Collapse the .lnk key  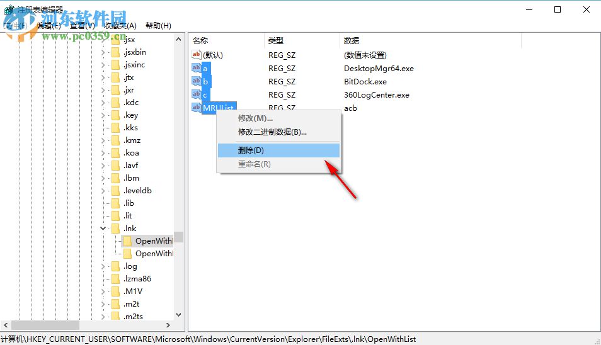coord(103,229)
